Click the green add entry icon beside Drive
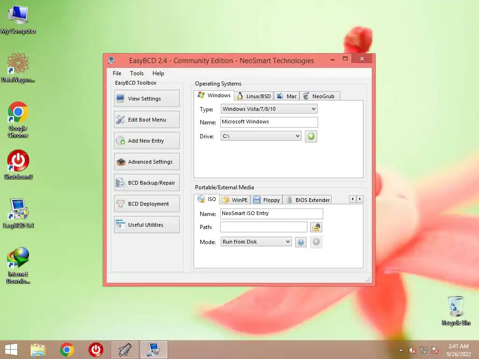Viewport: 479px width, 359px height. click(x=311, y=136)
